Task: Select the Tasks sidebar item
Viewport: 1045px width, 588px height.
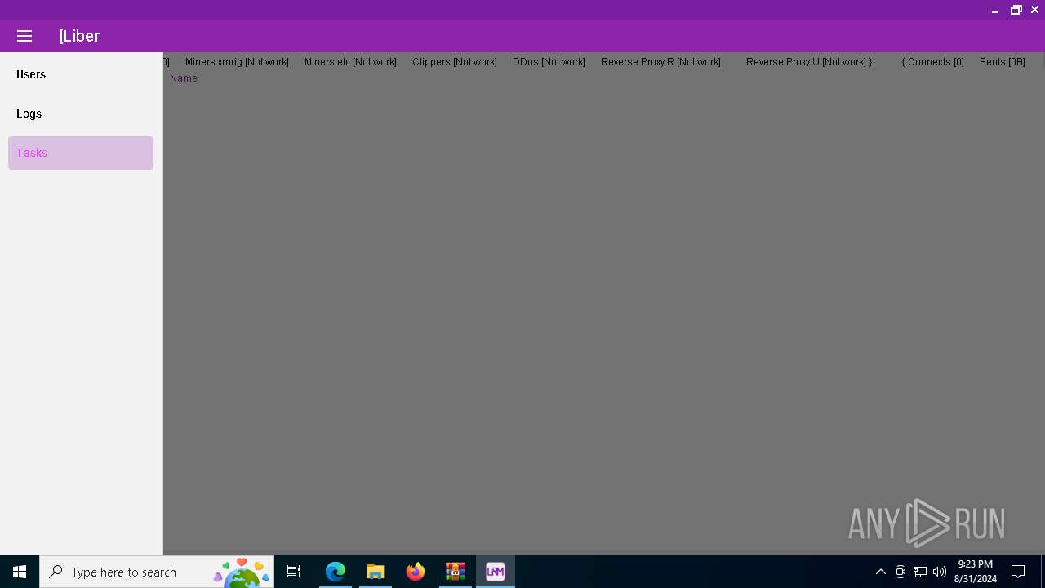Action: (81, 153)
